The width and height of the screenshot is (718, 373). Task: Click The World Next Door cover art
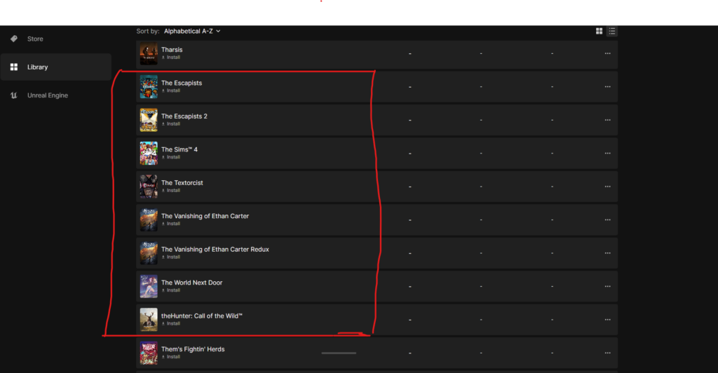(149, 287)
